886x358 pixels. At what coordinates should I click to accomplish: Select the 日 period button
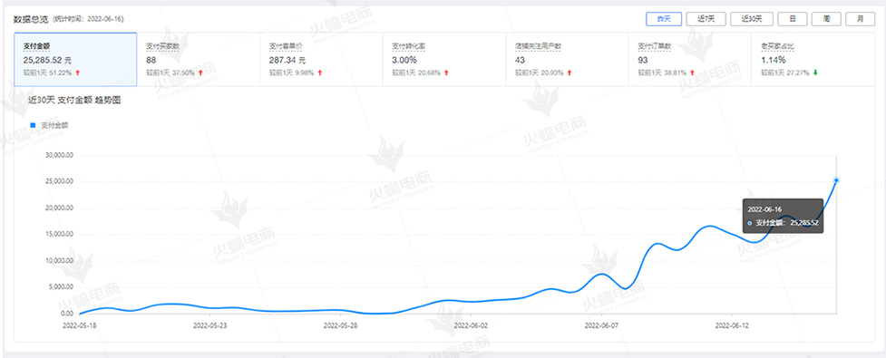793,19
